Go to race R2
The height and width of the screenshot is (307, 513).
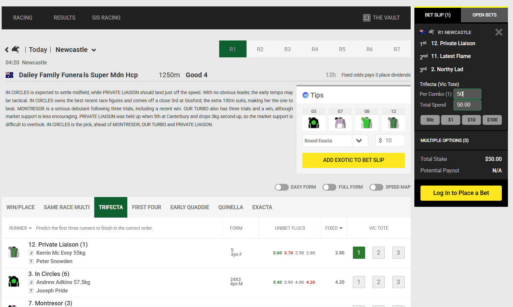coord(260,49)
